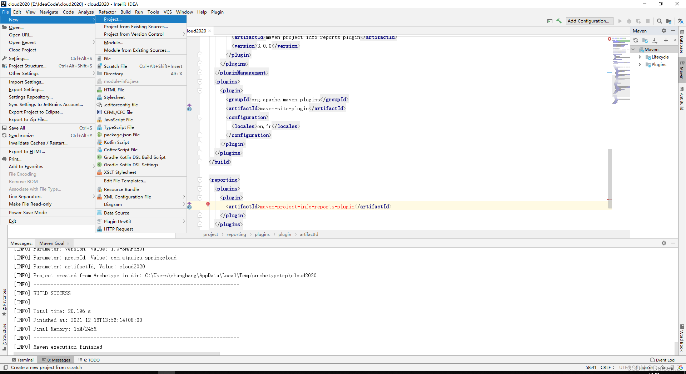Open the Word Book side tool window
The height and width of the screenshot is (374, 686).
pos(682,338)
